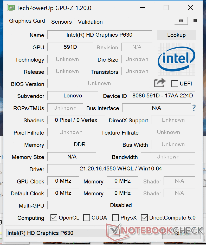Click the Bus Interface question mark
Screen dimensions: 206x245
pyautogui.click(x=194, y=108)
